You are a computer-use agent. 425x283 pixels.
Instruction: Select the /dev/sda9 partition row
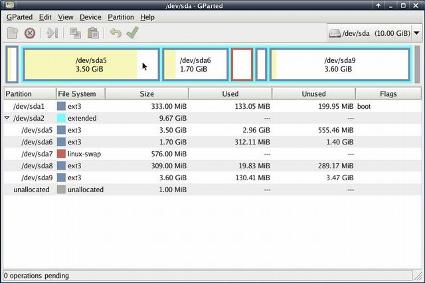(x=212, y=178)
